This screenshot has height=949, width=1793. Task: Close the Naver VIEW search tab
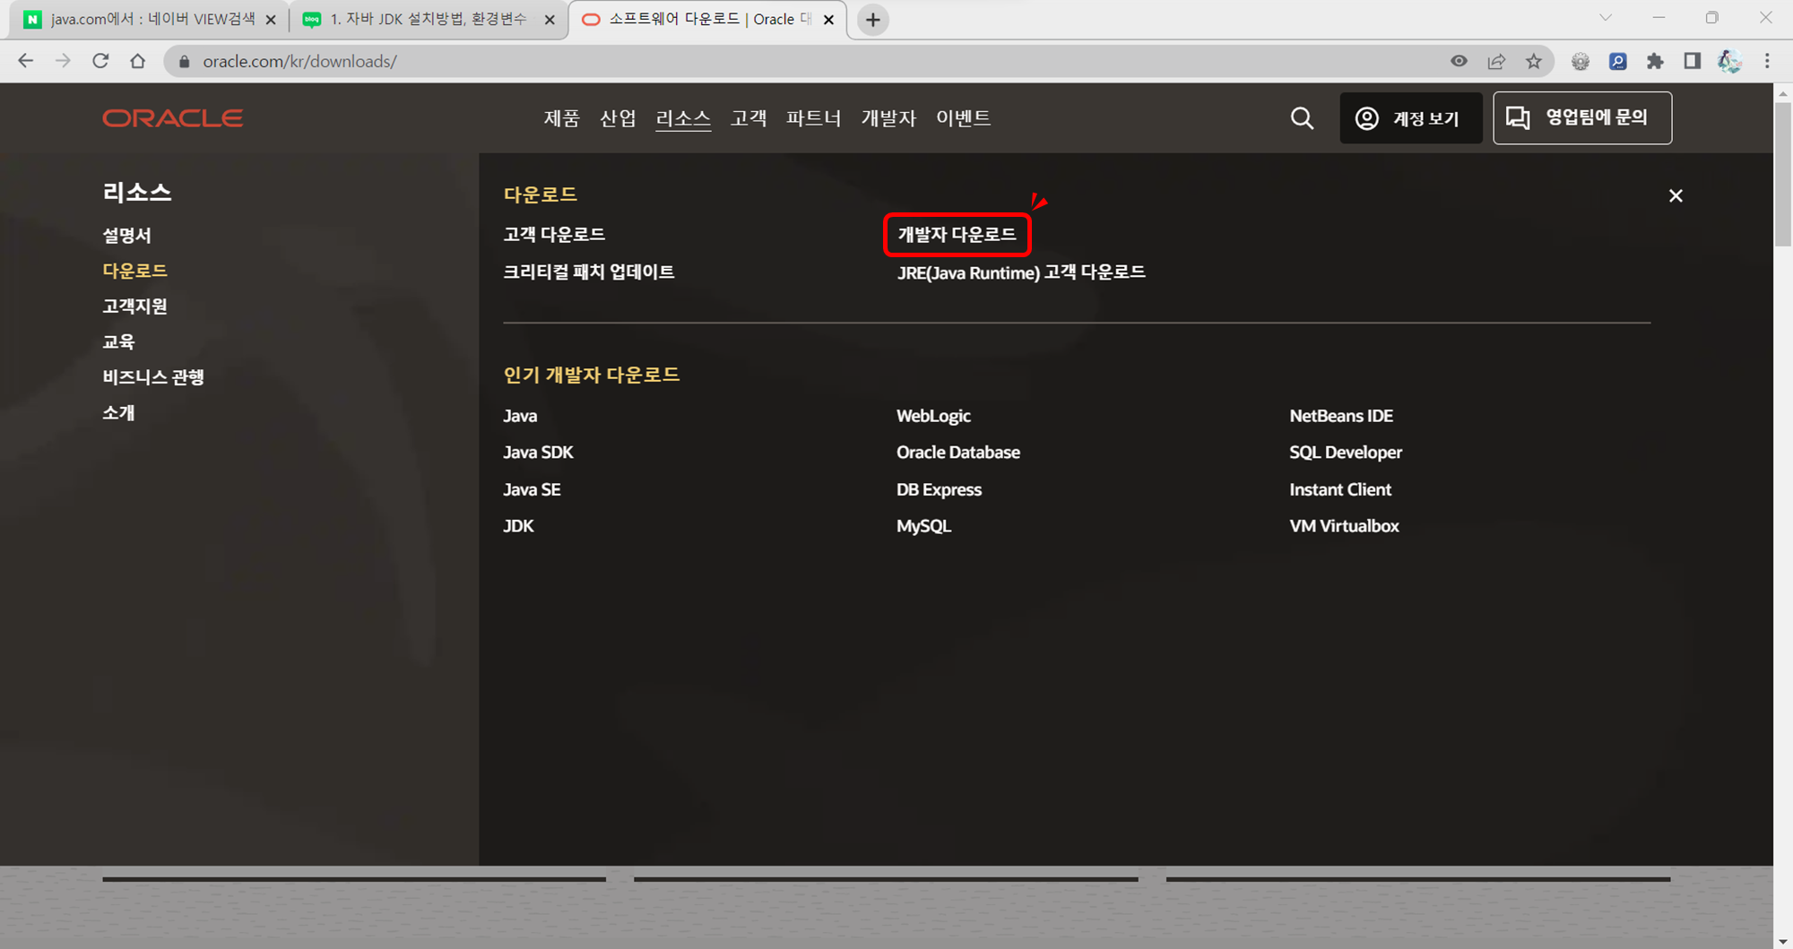[x=271, y=20]
